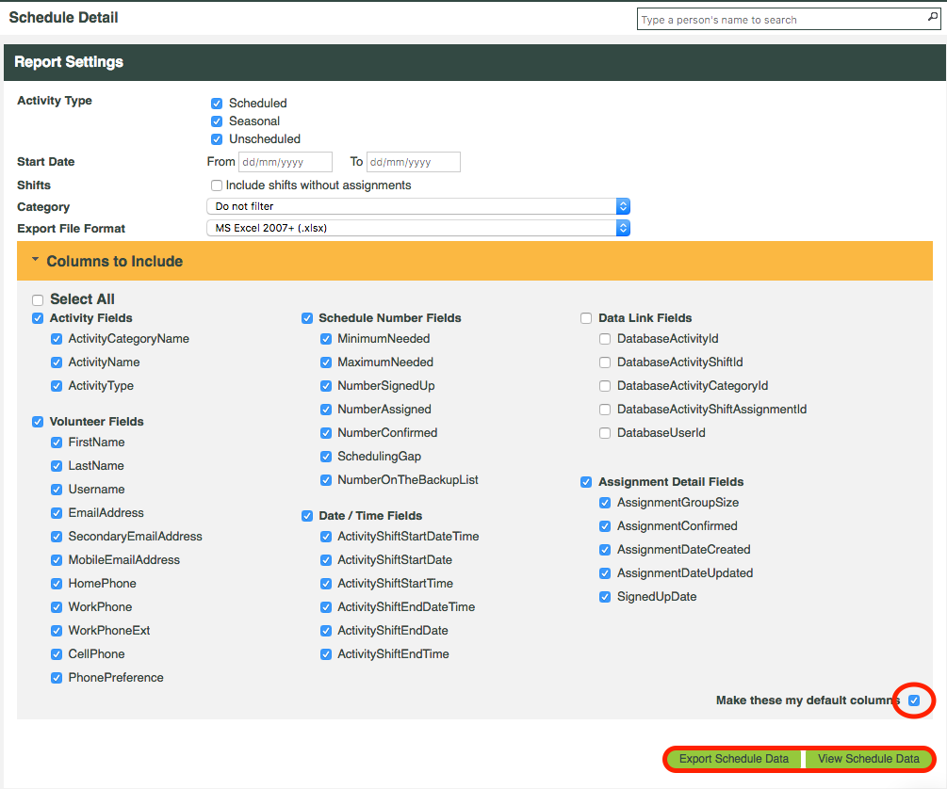The height and width of the screenshot is (789, 947).
Task: Check the Data Link Fields group checkbox
Action: click(x=586, y=318)
